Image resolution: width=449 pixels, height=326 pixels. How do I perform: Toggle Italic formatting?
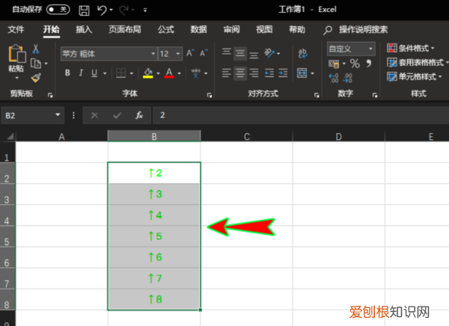(81, 73)
